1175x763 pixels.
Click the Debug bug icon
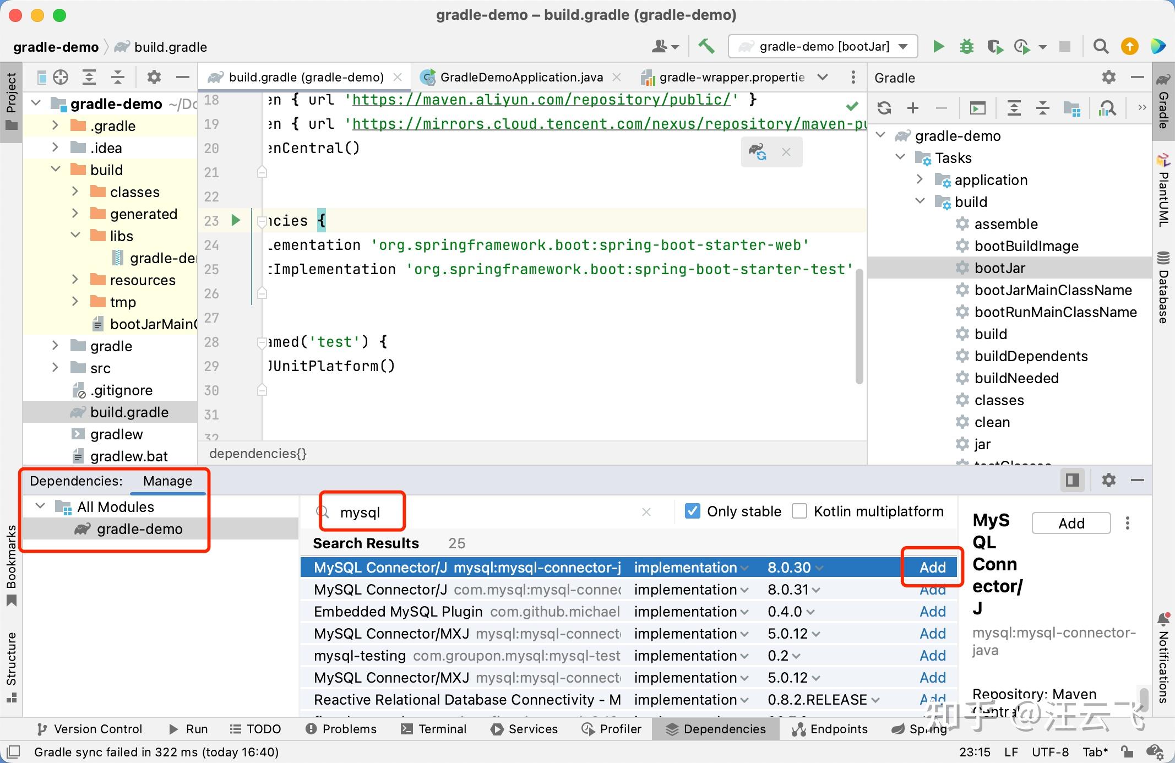(966, 47)
